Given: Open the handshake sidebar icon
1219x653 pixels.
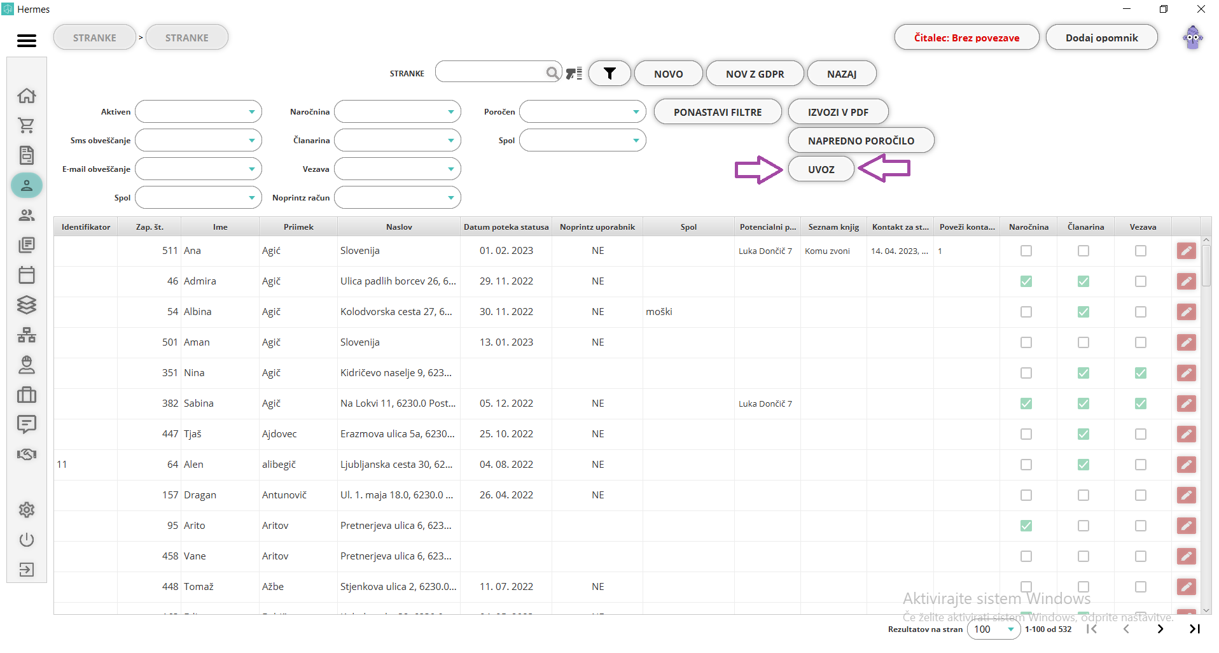Looking at the screenshot, I should (x=27, y=454).
